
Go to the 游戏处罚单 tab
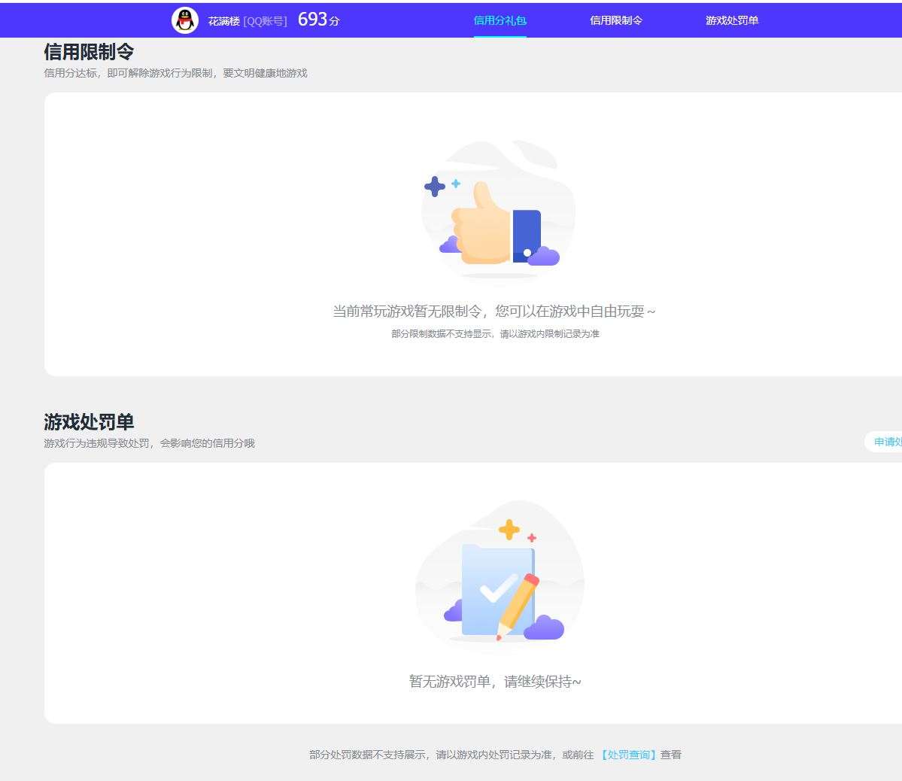[x=732, y=21]
